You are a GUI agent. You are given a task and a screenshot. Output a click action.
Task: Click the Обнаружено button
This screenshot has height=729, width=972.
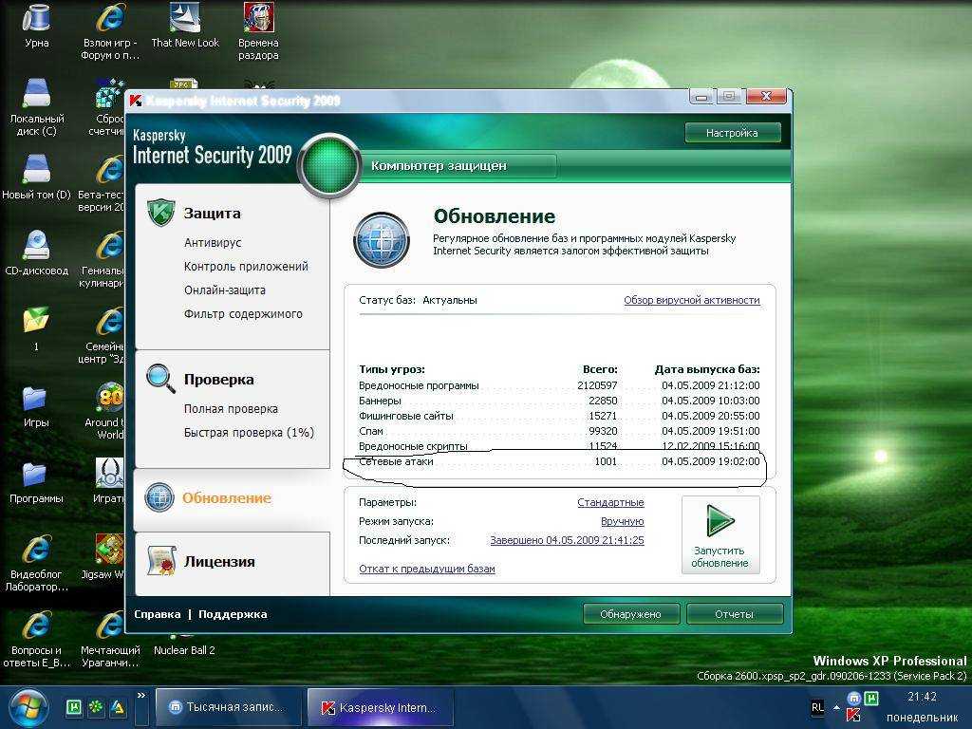pos(631,614)
